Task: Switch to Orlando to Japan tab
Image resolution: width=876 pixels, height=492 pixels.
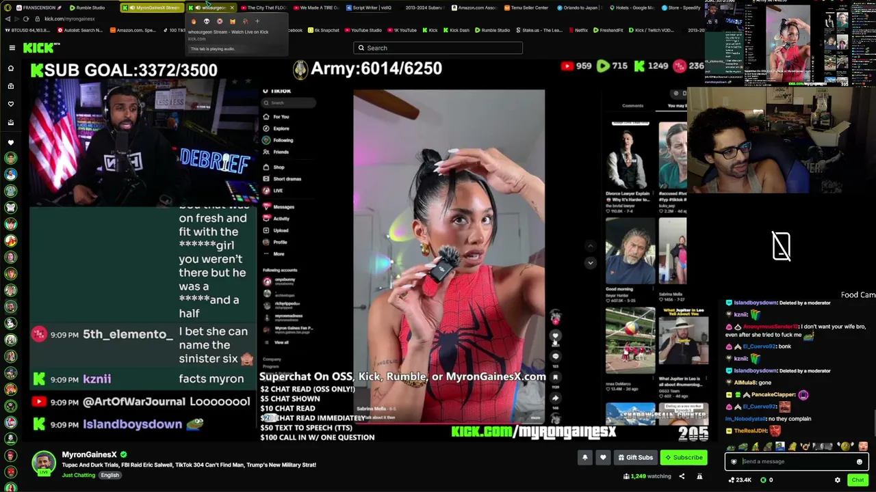Action: [580, 8]
